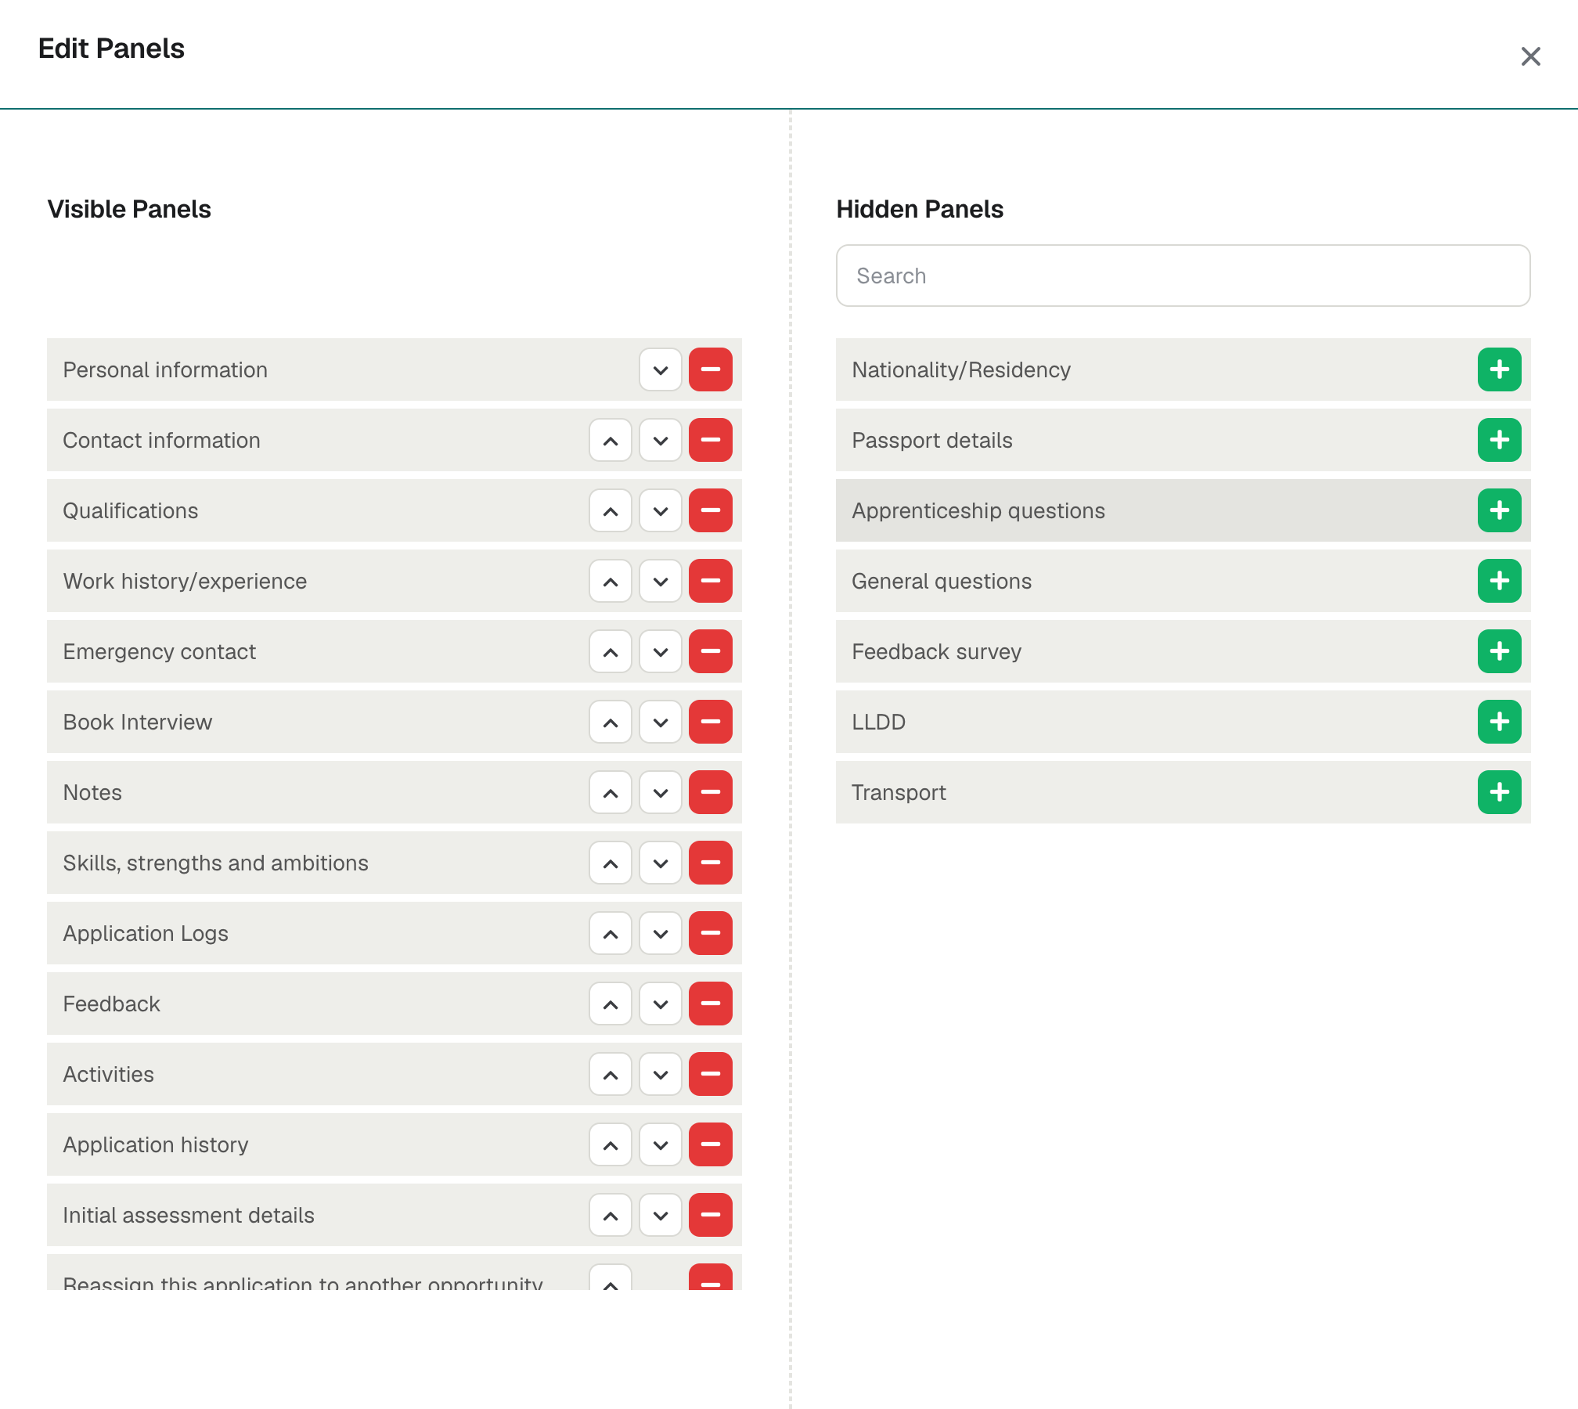The height and width of the screenshot is (1409, 1578).
Task: Add the Feedback survey panel
Action: [x=1500, y=651]
